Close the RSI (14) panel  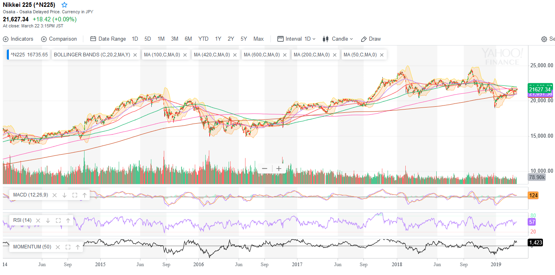pos(38,221)
